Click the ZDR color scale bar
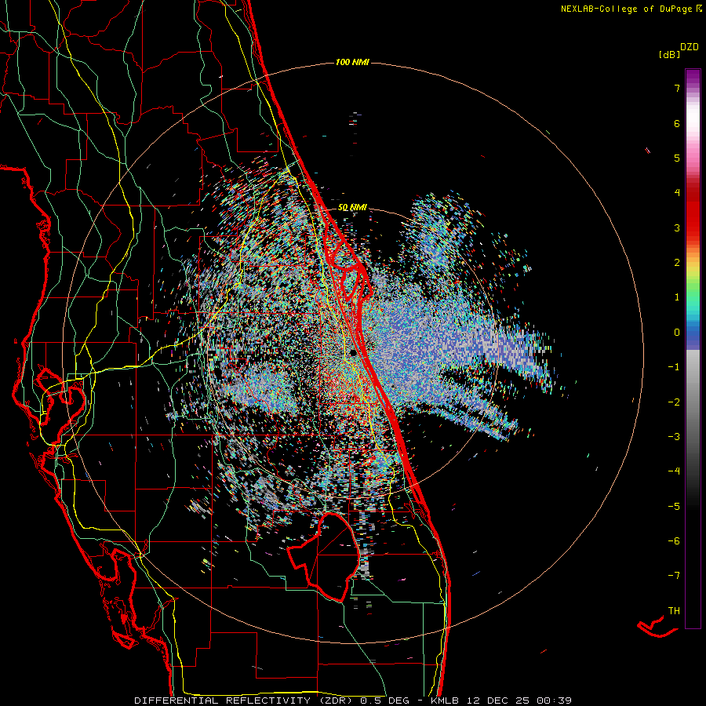The height and width of the screenshot is (706, 706). pyautogui.click(x=693, y=348)
